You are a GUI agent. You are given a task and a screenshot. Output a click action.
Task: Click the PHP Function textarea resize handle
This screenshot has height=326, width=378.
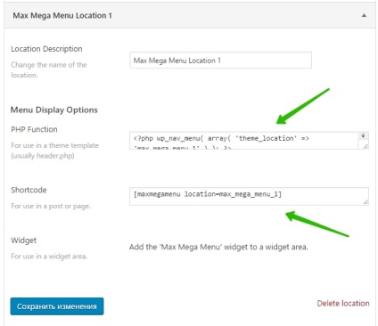tap(366, 146)
